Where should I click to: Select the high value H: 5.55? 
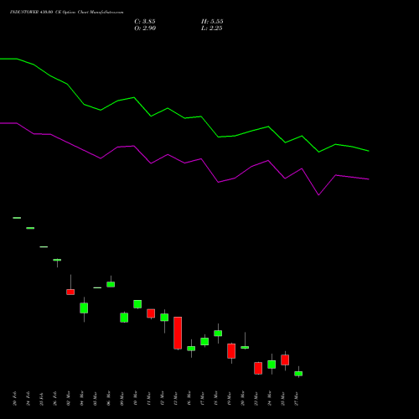click(212, 22)
